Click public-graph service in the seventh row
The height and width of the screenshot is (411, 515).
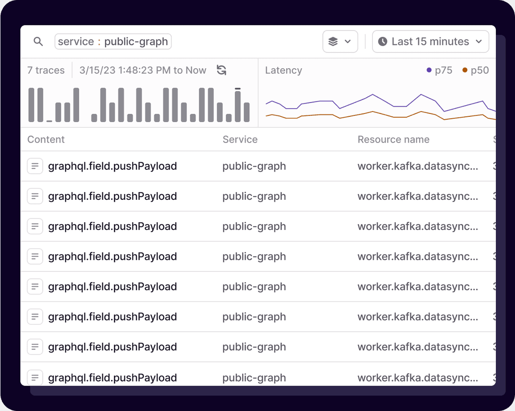pos(254,347)
